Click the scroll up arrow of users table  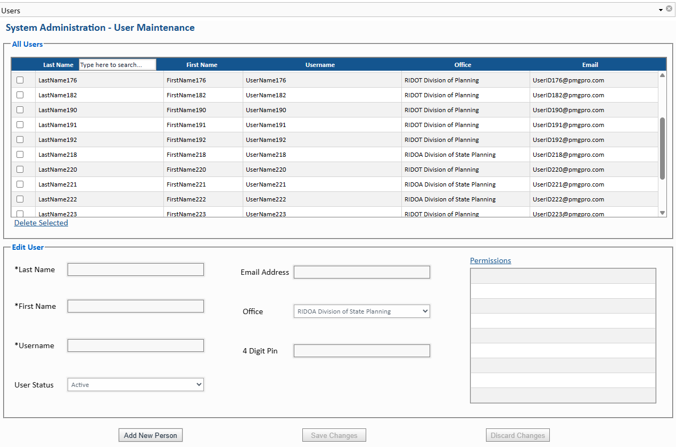tap(663, 75)
